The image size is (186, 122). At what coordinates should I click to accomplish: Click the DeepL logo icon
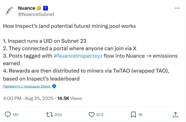pyautogui.click(x=54, y=86)
